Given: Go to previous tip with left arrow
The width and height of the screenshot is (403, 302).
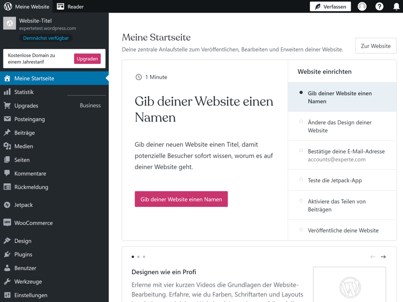Looking at the screenshot, I should point(373,257).
